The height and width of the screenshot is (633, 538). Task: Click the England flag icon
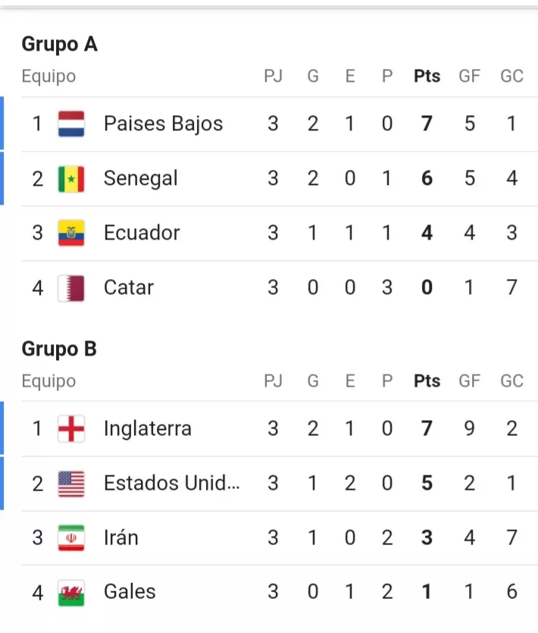pos(71,429)
